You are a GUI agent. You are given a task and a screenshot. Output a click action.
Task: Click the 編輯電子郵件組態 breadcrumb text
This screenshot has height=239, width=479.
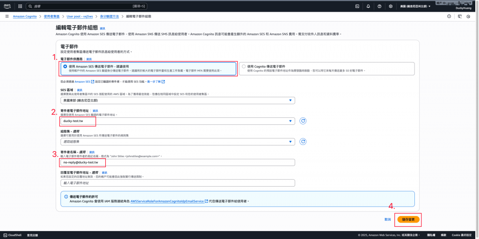138,16
